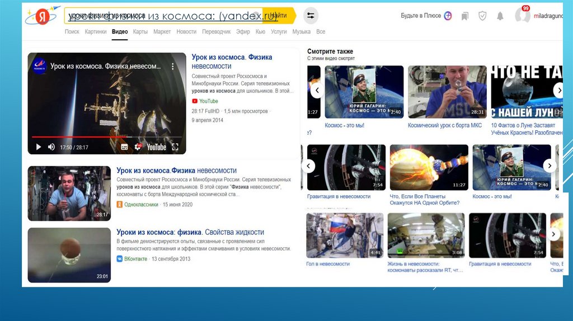Open the Гол в невесомости video thumbnail
Image resolution: width=573 pixels, height=321 pixels.
click(x=345, y=235)
